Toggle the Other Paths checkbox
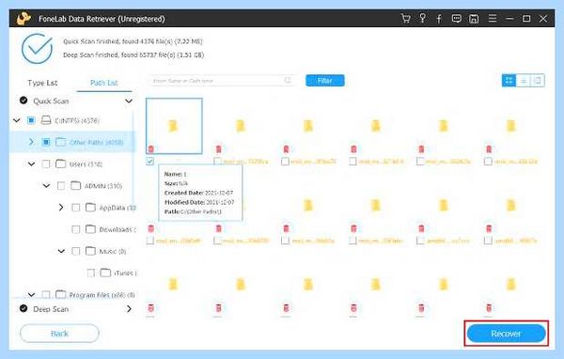The image size is (564, 359). pyautogui.click(x=46, y=142)
